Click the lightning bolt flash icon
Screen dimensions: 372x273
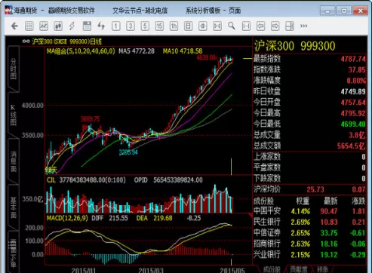pos(72,26)
